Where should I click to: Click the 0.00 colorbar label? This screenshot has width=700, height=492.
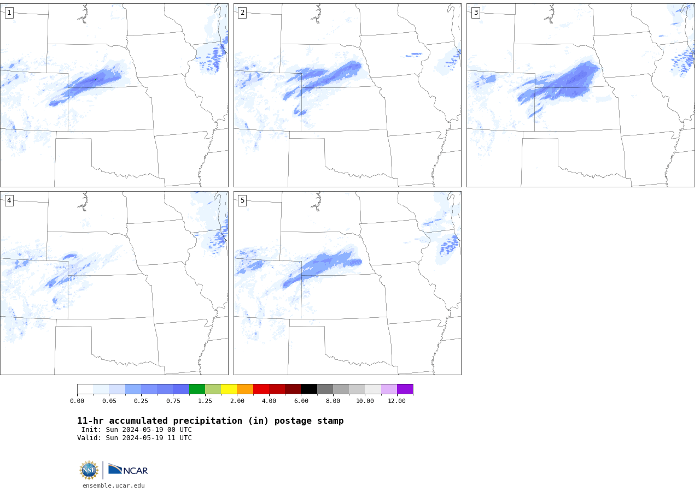(x=77, y=401)
